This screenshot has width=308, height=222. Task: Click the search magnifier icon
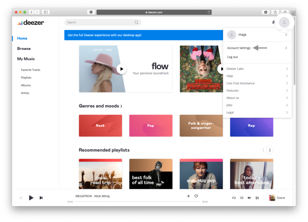(x=136, y=22)
